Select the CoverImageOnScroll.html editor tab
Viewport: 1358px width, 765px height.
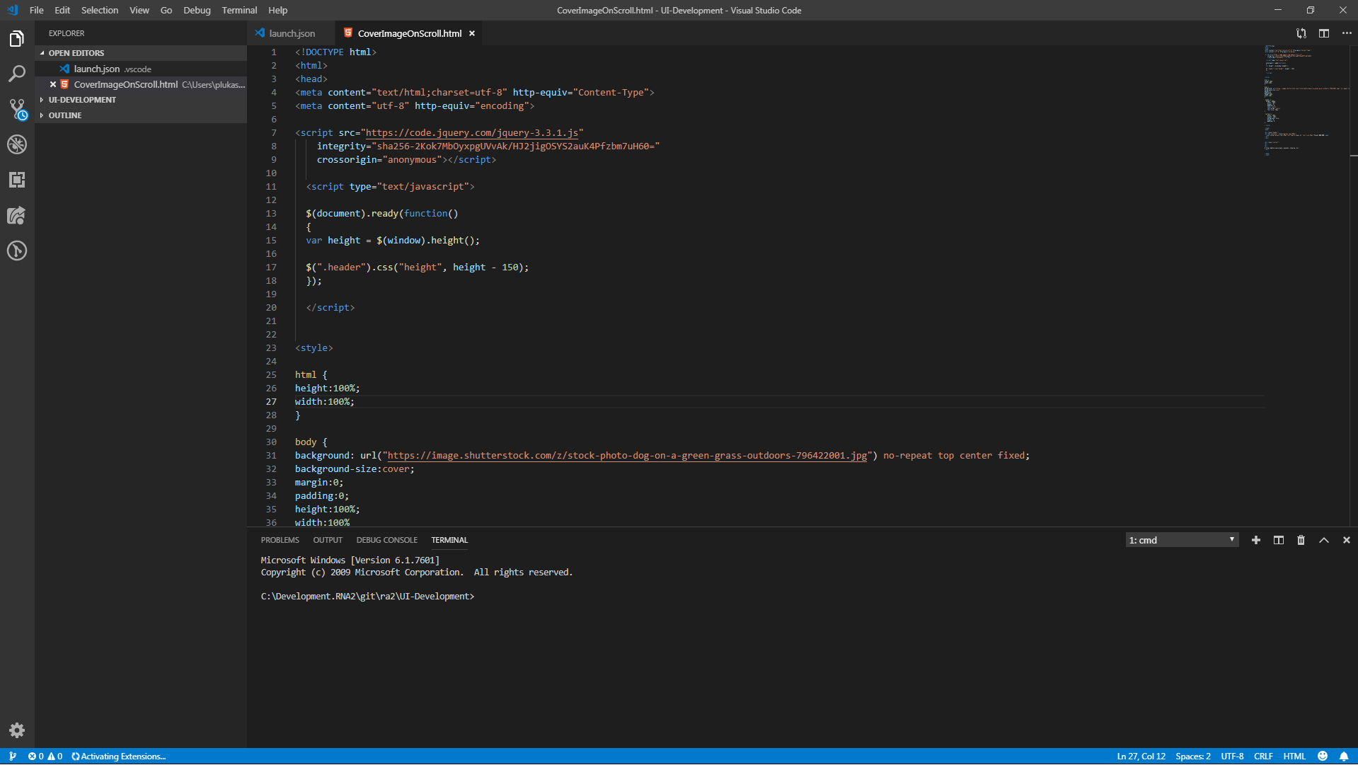[x=409, y=33]
